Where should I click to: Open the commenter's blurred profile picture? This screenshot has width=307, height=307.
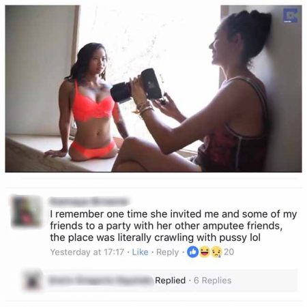tap(27, 211)
